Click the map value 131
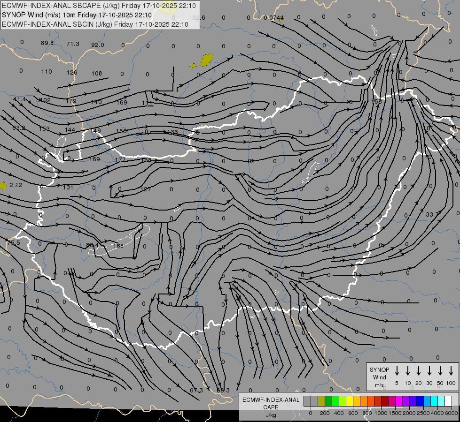 (x=68, y=187)
